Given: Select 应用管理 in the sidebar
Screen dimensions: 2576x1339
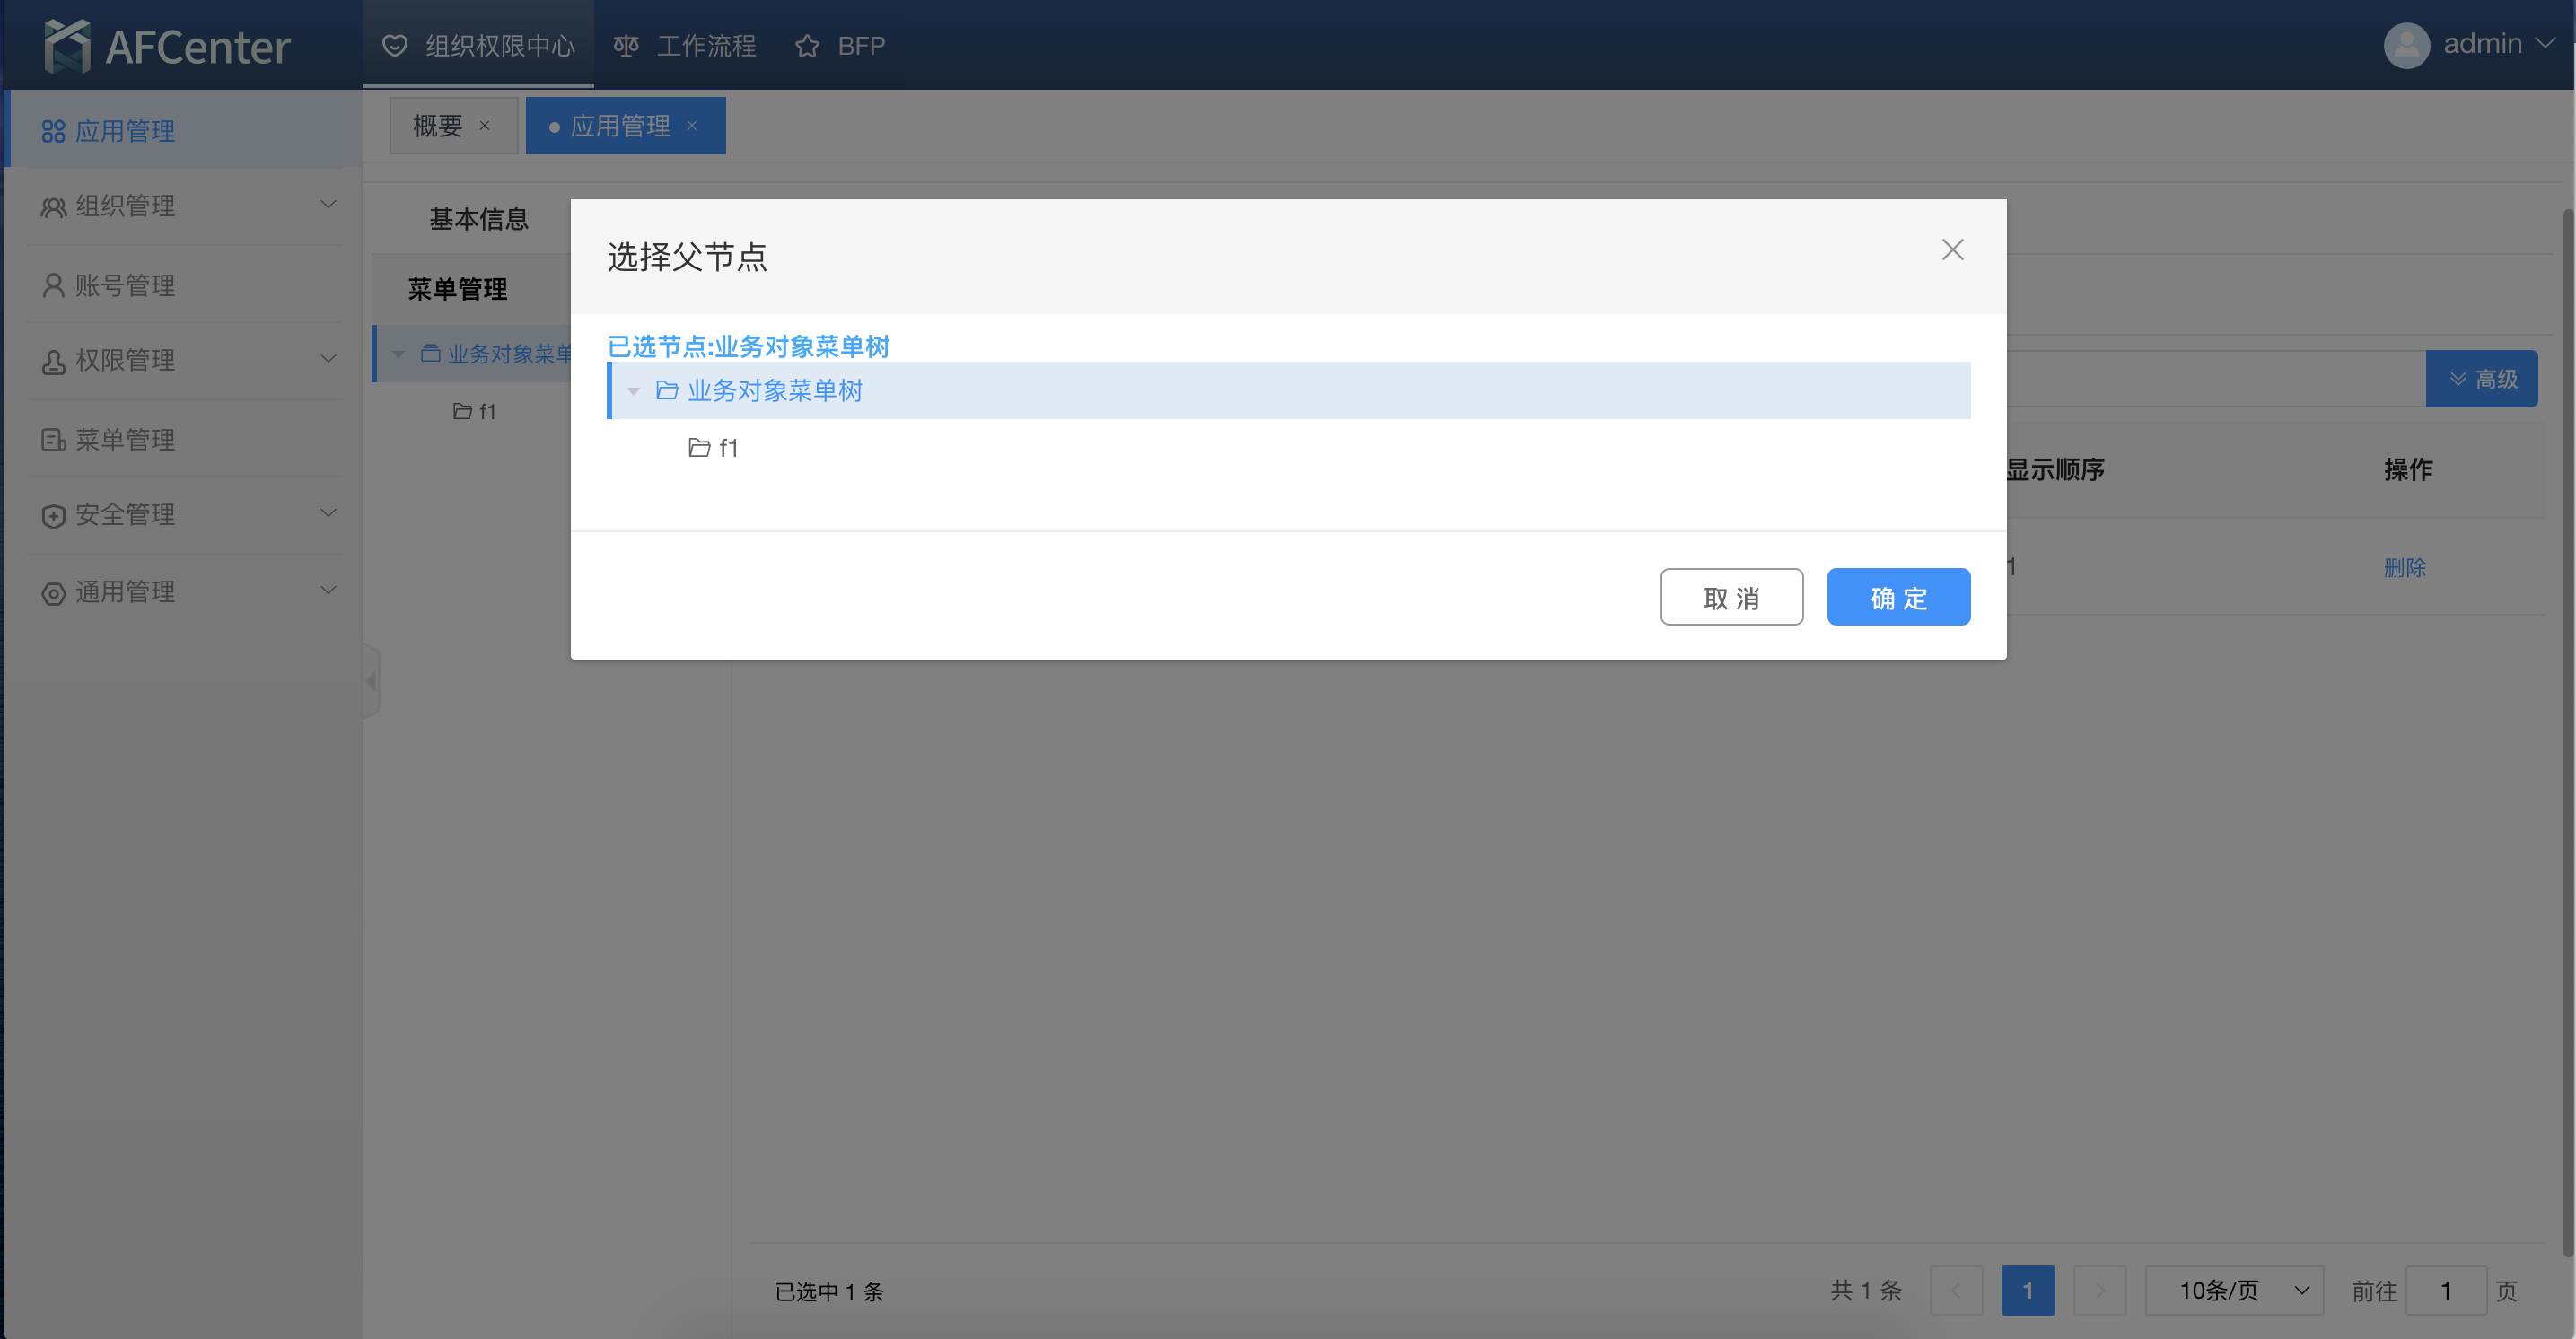Looking at the screenshot, I should (x=183, y=130).
